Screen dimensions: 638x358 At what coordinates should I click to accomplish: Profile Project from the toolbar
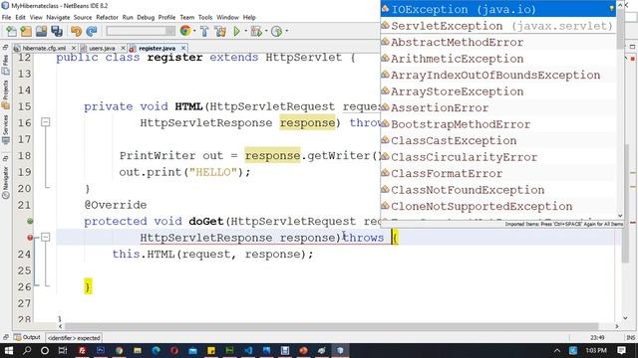click(x=276, y=31)
